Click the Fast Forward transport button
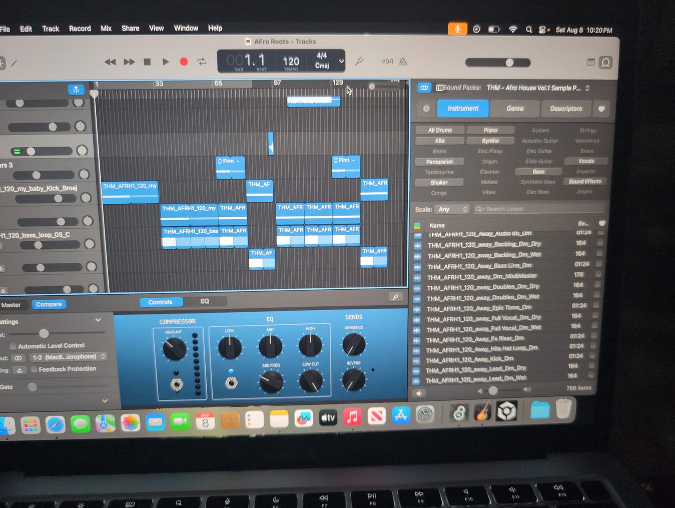Screen dimensions: 675x508 click(129, 62)
